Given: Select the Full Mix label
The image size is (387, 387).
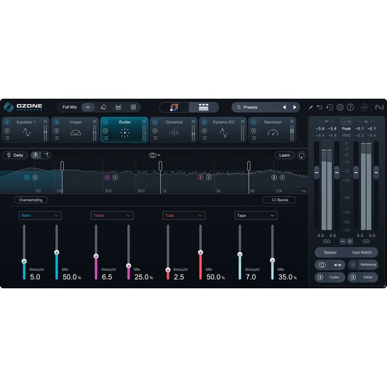Looking at the screenshot, I should 70,107.
